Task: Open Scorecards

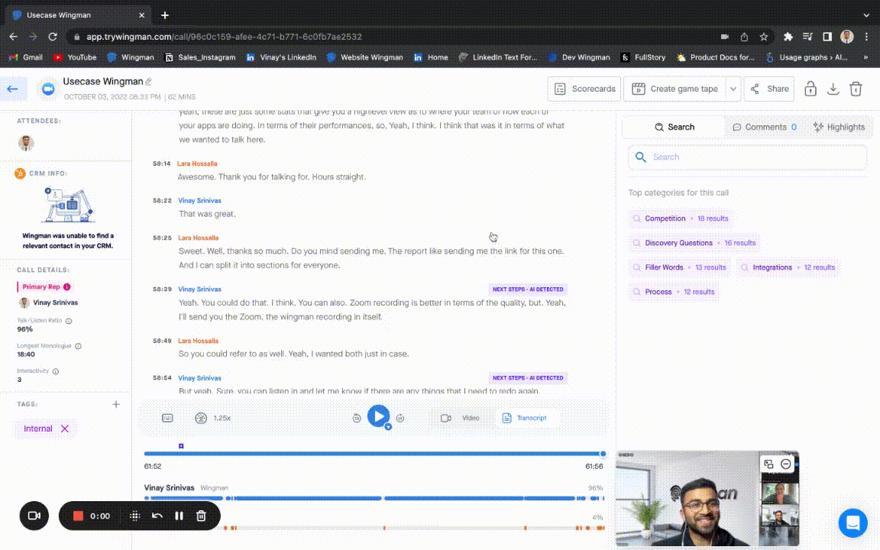Action: click(584, 89)
